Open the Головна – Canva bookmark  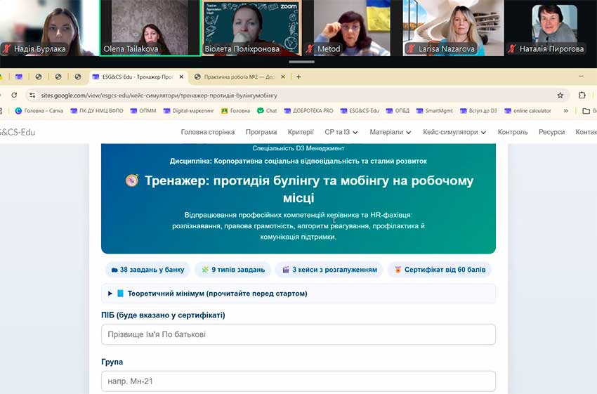coord(39,111)
